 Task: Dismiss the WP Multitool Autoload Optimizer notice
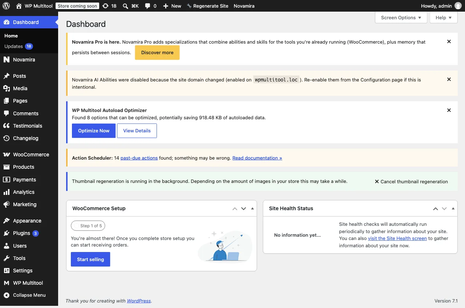[449, 110]
